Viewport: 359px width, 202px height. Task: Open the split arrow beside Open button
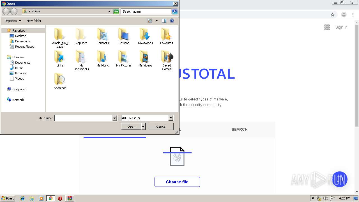pyautogui.click(x=143, y=127)
